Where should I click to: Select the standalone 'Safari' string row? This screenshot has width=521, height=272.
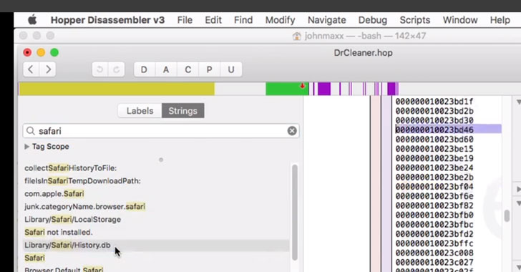[x=34, y=258]
